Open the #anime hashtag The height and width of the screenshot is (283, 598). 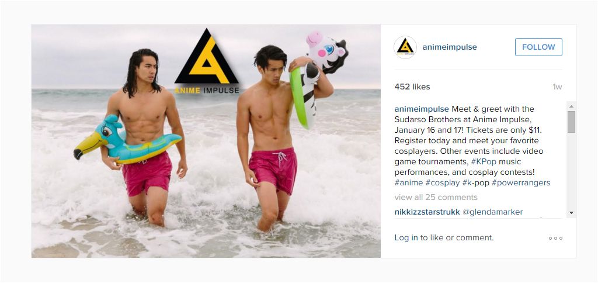(x=408, y=182)
